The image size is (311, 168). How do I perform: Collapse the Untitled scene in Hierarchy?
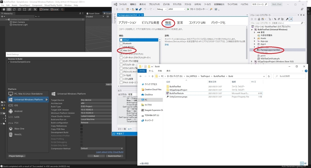[6, 19]
